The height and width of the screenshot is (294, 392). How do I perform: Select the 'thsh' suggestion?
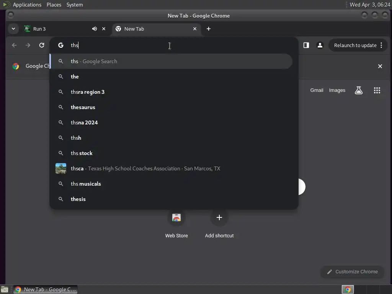click(171, 138)
